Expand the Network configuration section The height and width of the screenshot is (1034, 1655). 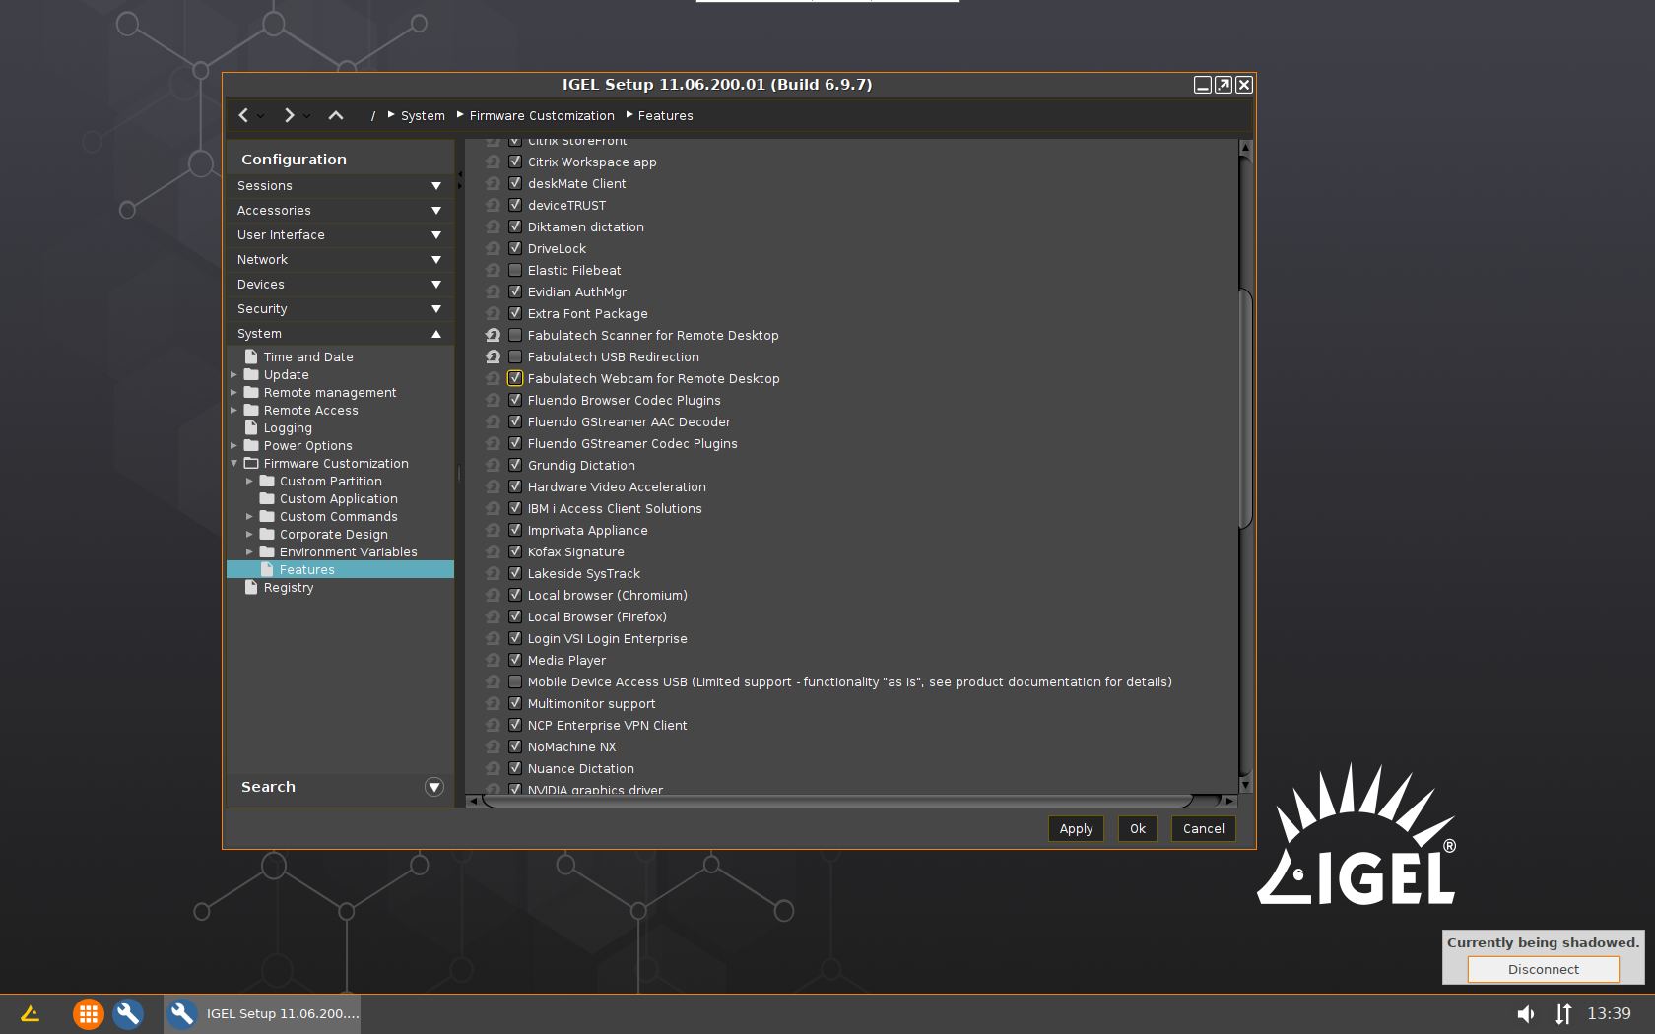click(x=340, y=260)
